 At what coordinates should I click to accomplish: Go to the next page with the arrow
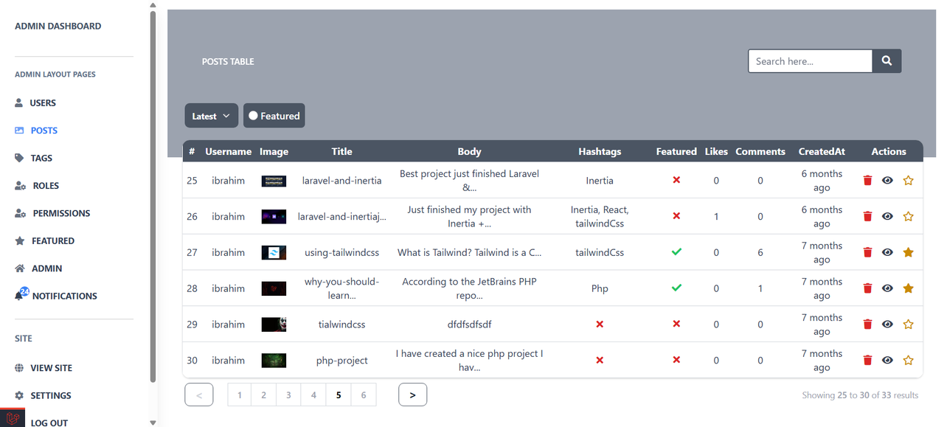(412, 395)
